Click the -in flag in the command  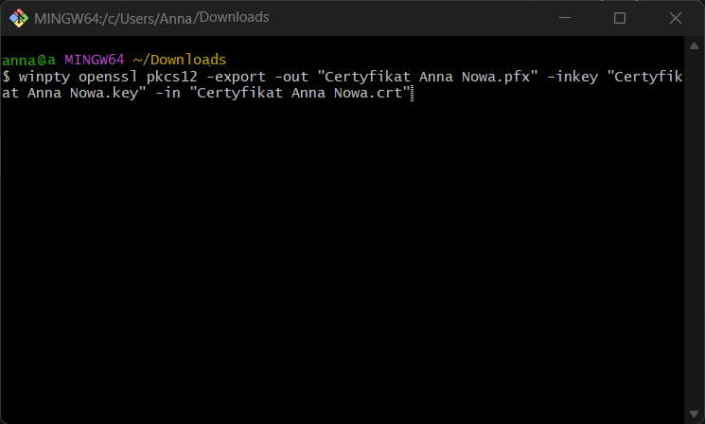[168, 93]
